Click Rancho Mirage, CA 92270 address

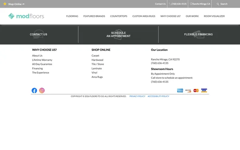(x=165, y=59)
